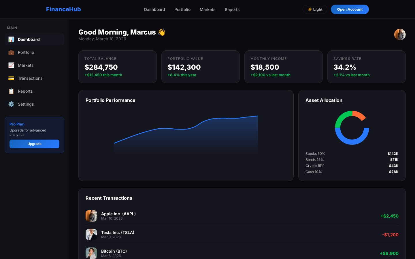Click the Markets chart icon in sidebar
This screenshot has width=415, height=259.
click(x=11, y=65)
